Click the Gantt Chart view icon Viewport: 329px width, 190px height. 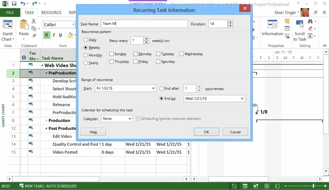tap(8, 27)
